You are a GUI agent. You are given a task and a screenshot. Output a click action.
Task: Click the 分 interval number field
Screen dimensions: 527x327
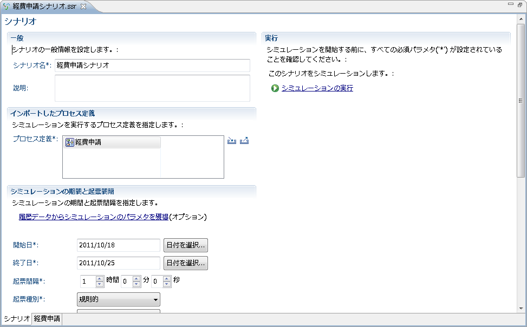pyautogui.click(x=127, y=282)
